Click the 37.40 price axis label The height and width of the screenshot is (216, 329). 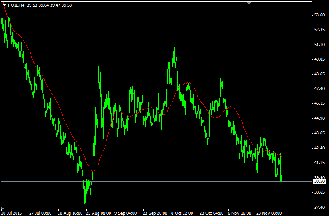pyautogui.click(x=319, y=208)
